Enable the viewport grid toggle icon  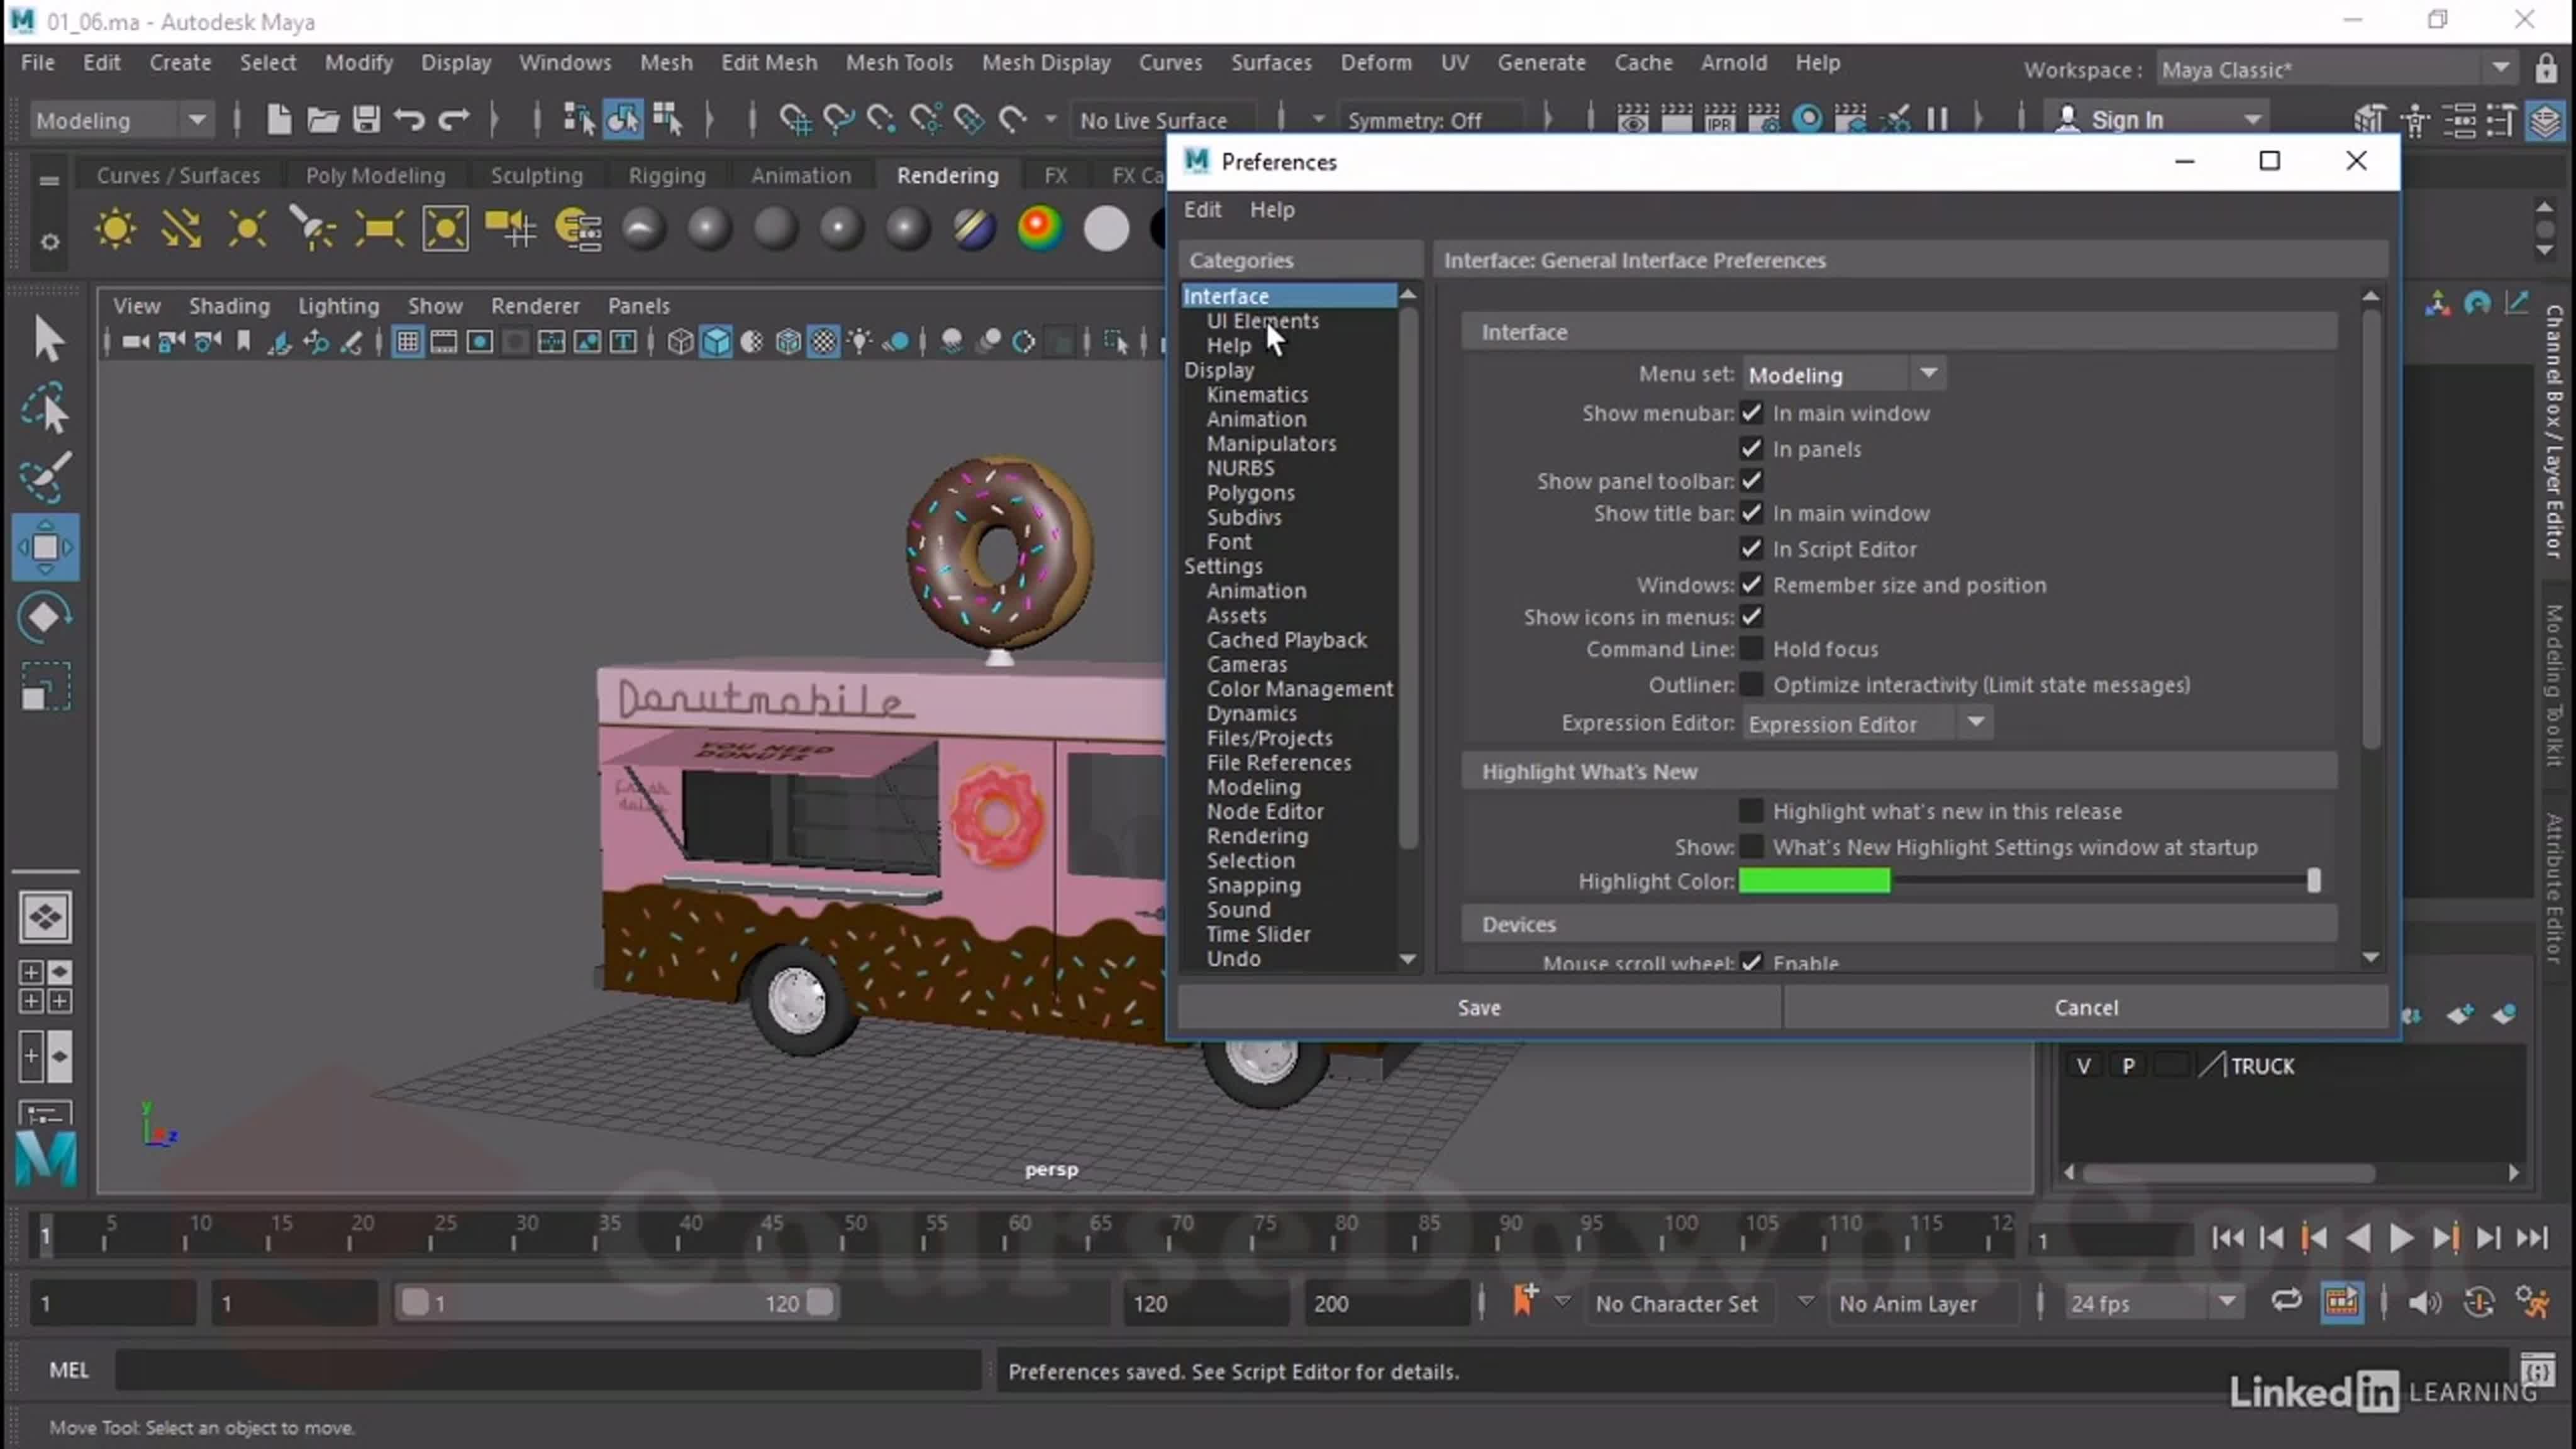coord(407,342)
